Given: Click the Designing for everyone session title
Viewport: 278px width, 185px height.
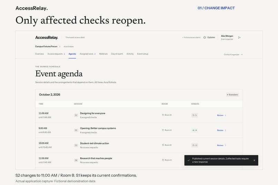Looking at the screenshot, I should [x=92, y=113].
